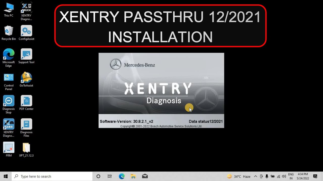Open Cortana circle button on taskbar
The height and width of the screenshot is (181, 323).
(98, 176)
